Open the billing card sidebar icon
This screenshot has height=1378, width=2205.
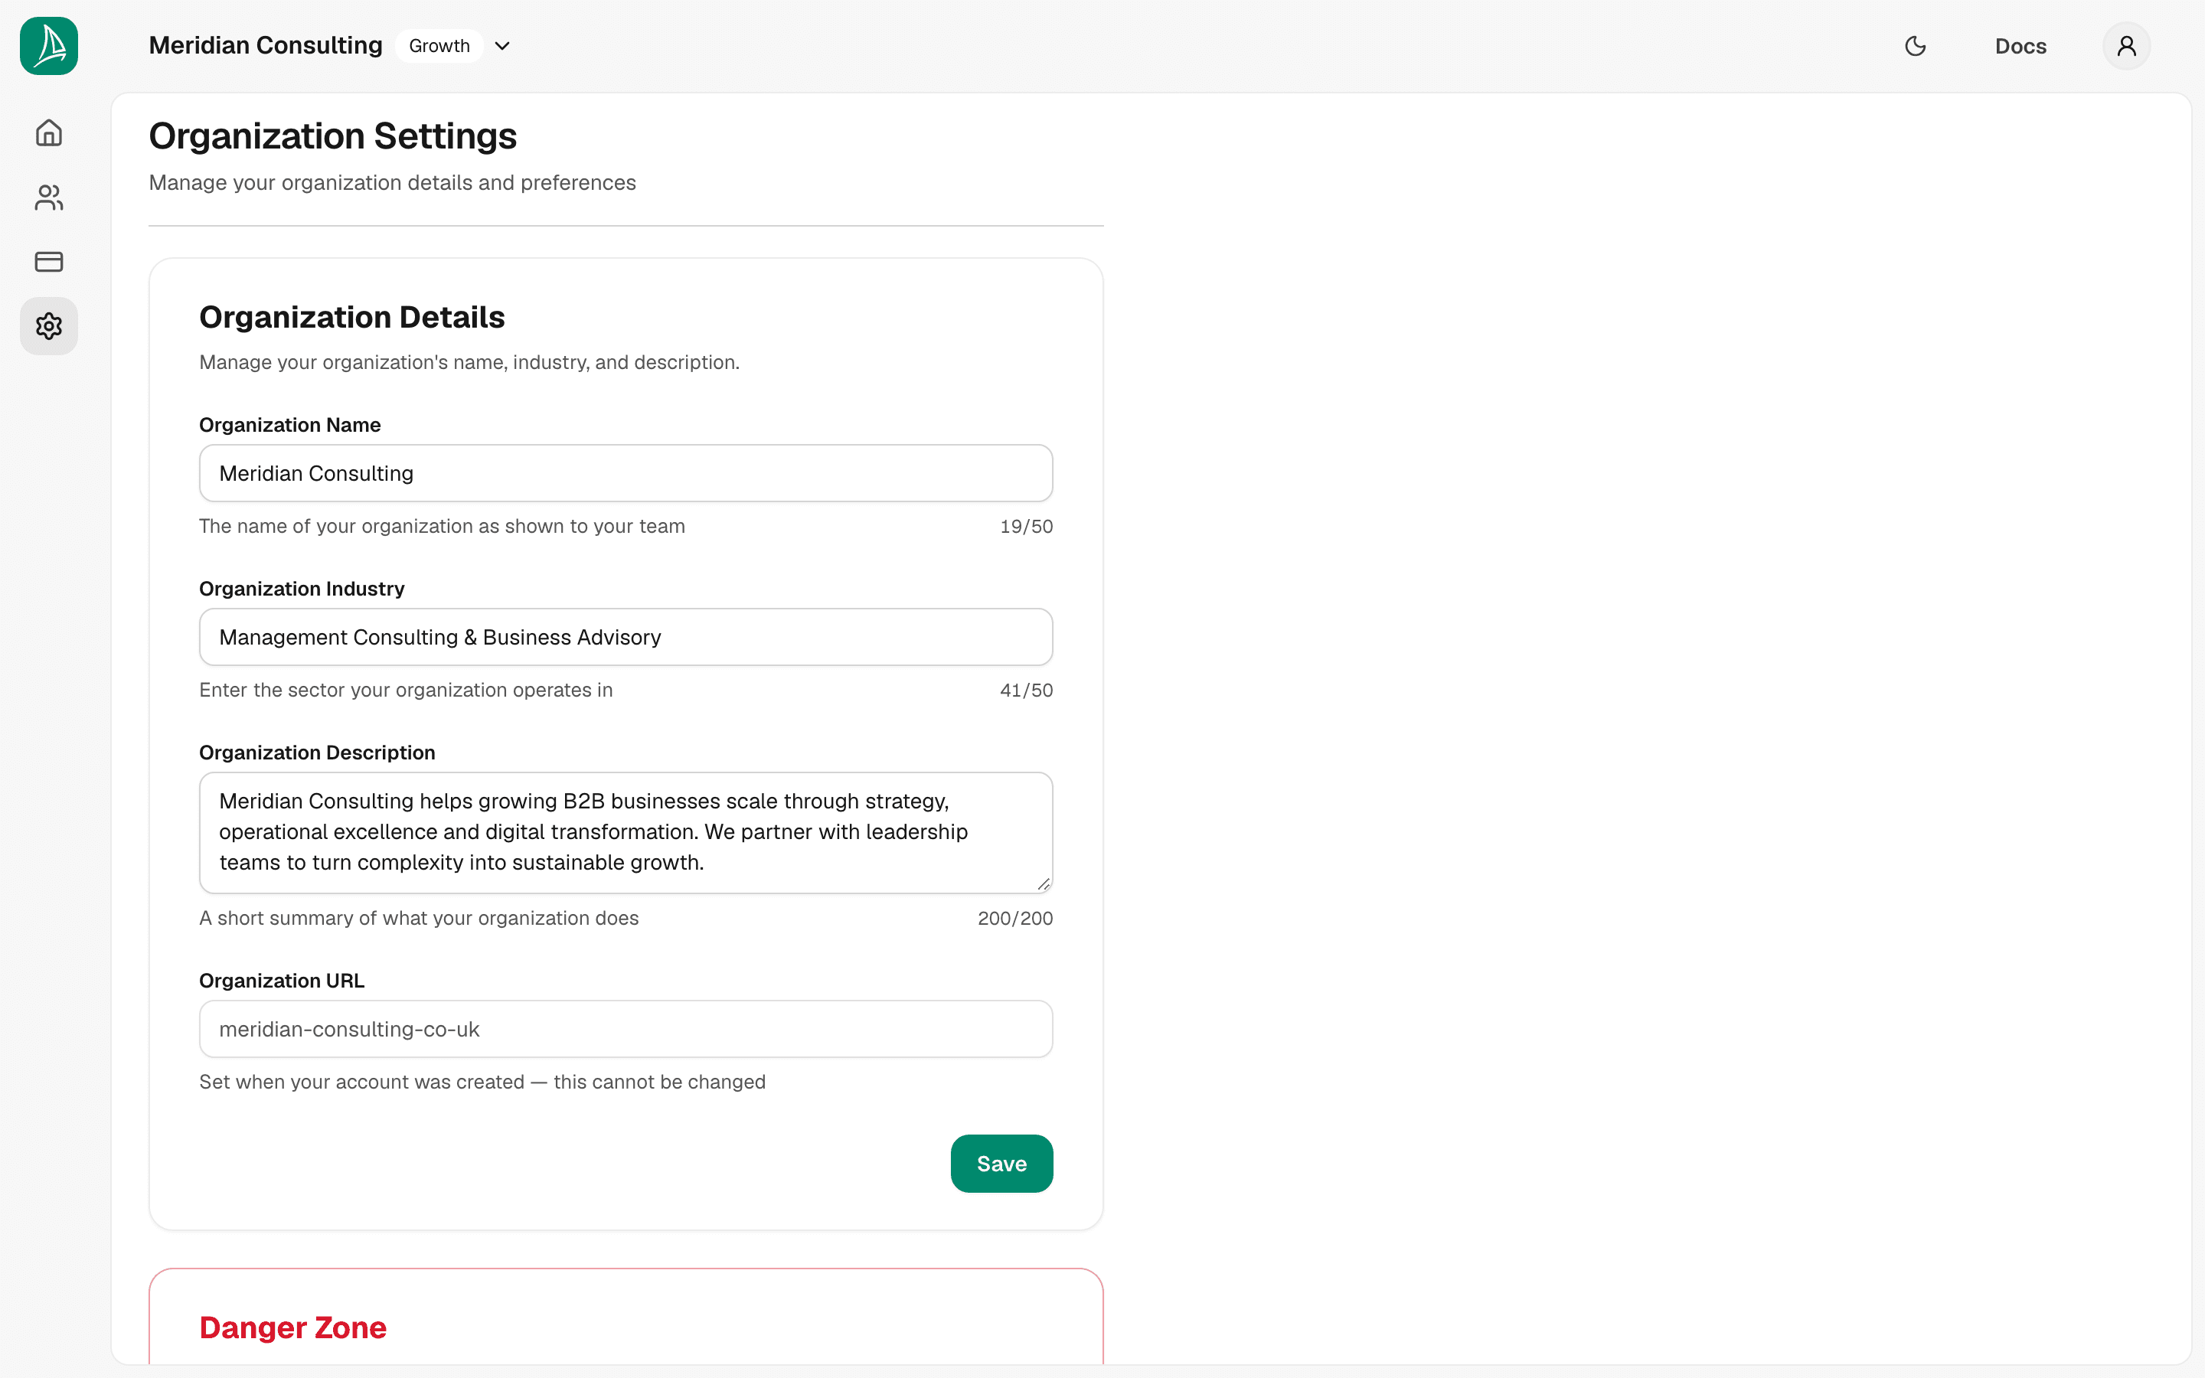[49, 262]
